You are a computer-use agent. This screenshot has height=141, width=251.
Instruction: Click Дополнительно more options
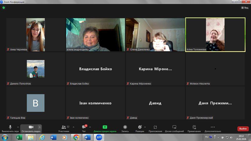click(213, 128)
